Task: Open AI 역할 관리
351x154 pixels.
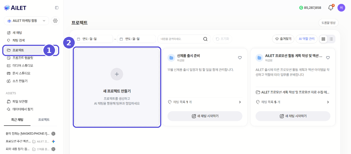Action: tap(307, 39)
